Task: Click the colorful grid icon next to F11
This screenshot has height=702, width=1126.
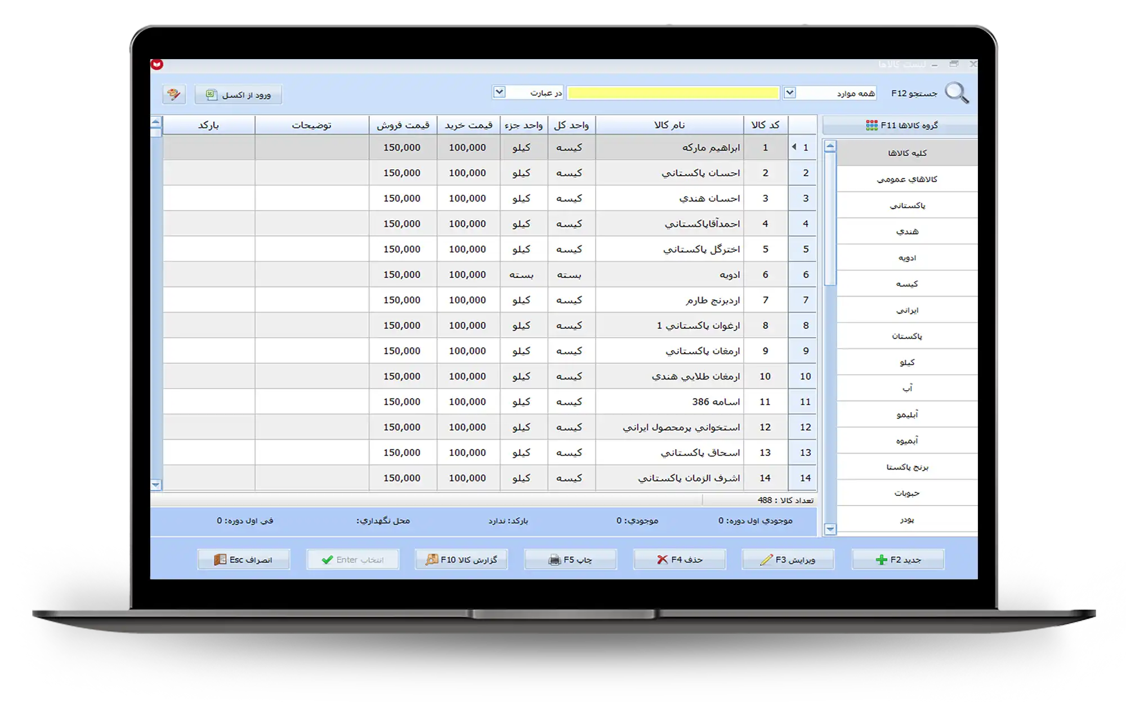Action: [872, 125]
